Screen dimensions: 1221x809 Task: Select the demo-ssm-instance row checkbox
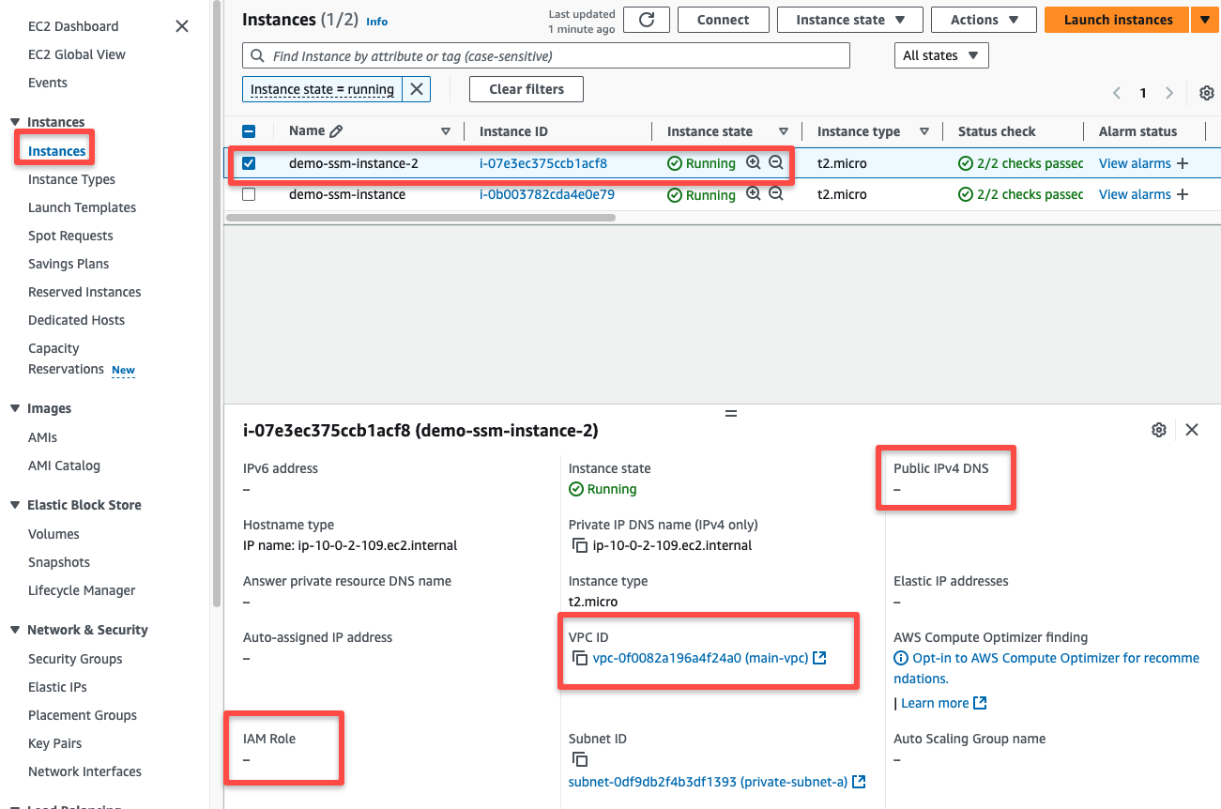tap(249, 194)
